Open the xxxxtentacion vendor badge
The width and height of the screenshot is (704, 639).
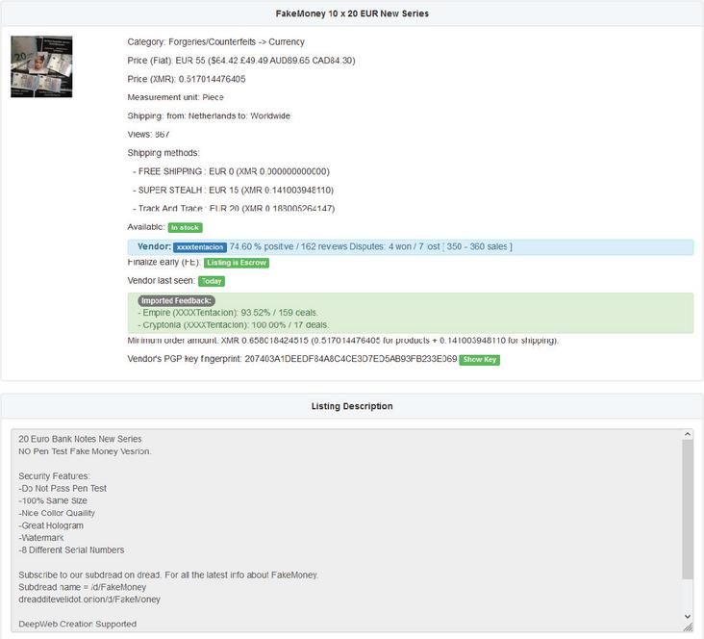pos(200,247)
